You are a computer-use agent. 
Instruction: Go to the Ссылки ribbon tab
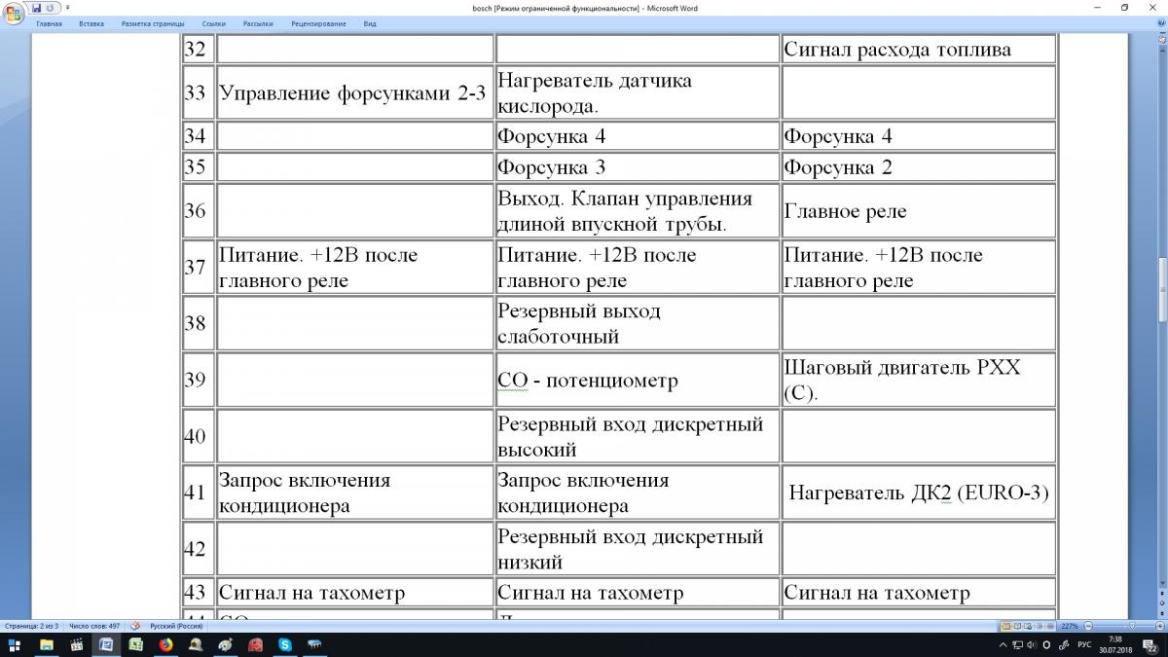[x=214, y=23]
